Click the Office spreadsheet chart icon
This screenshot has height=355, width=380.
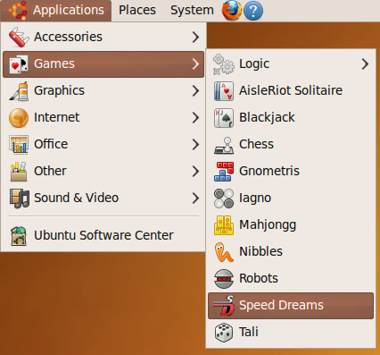(x=19, y=145)
